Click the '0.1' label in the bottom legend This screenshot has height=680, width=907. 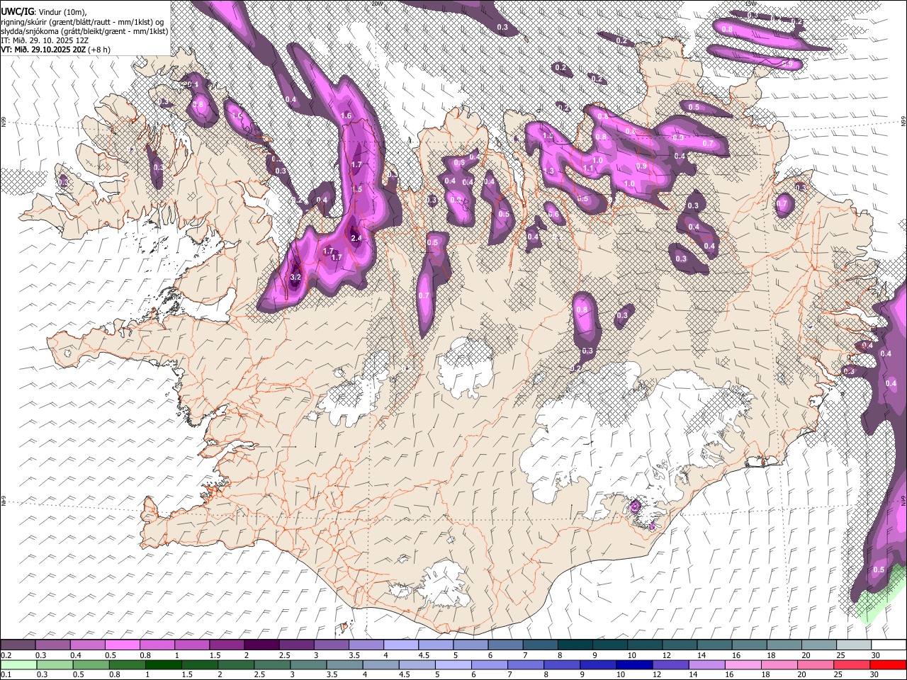pos(6,674)
